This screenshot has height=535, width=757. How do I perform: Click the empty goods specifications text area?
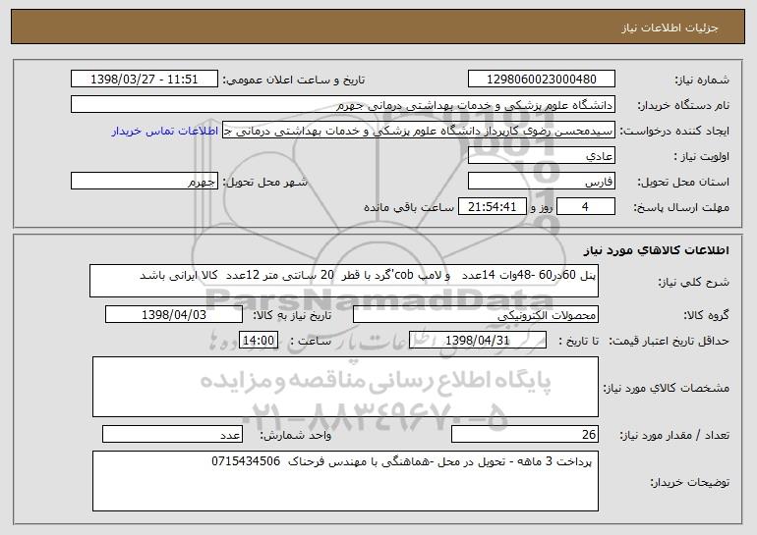pos(345,387)
